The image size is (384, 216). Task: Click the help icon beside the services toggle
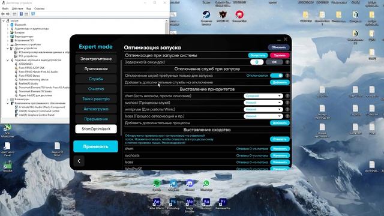[287, 76]
